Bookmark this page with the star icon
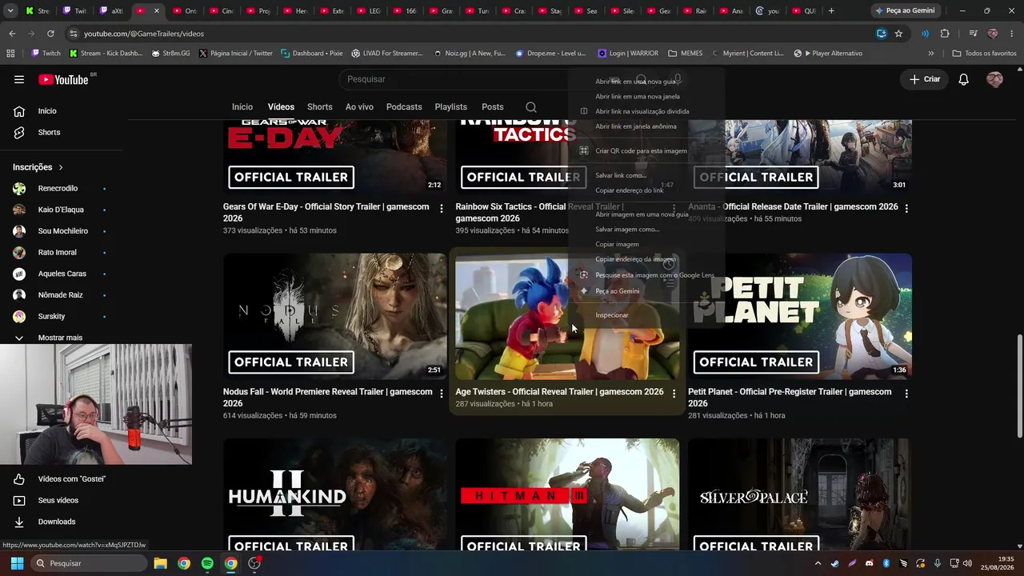 pos(898,34)
